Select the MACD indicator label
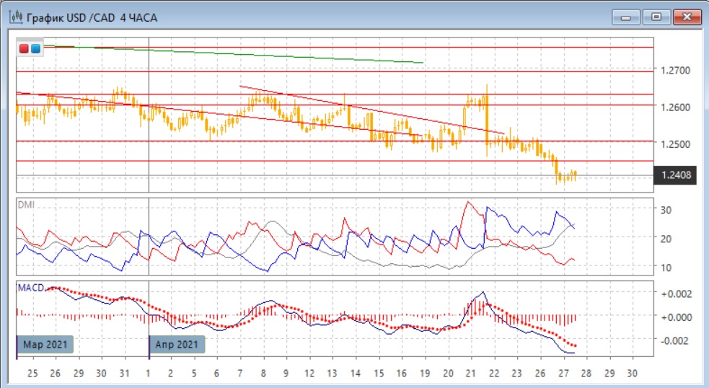This screenshot has height=388, width=709. [x=30, y=287]
